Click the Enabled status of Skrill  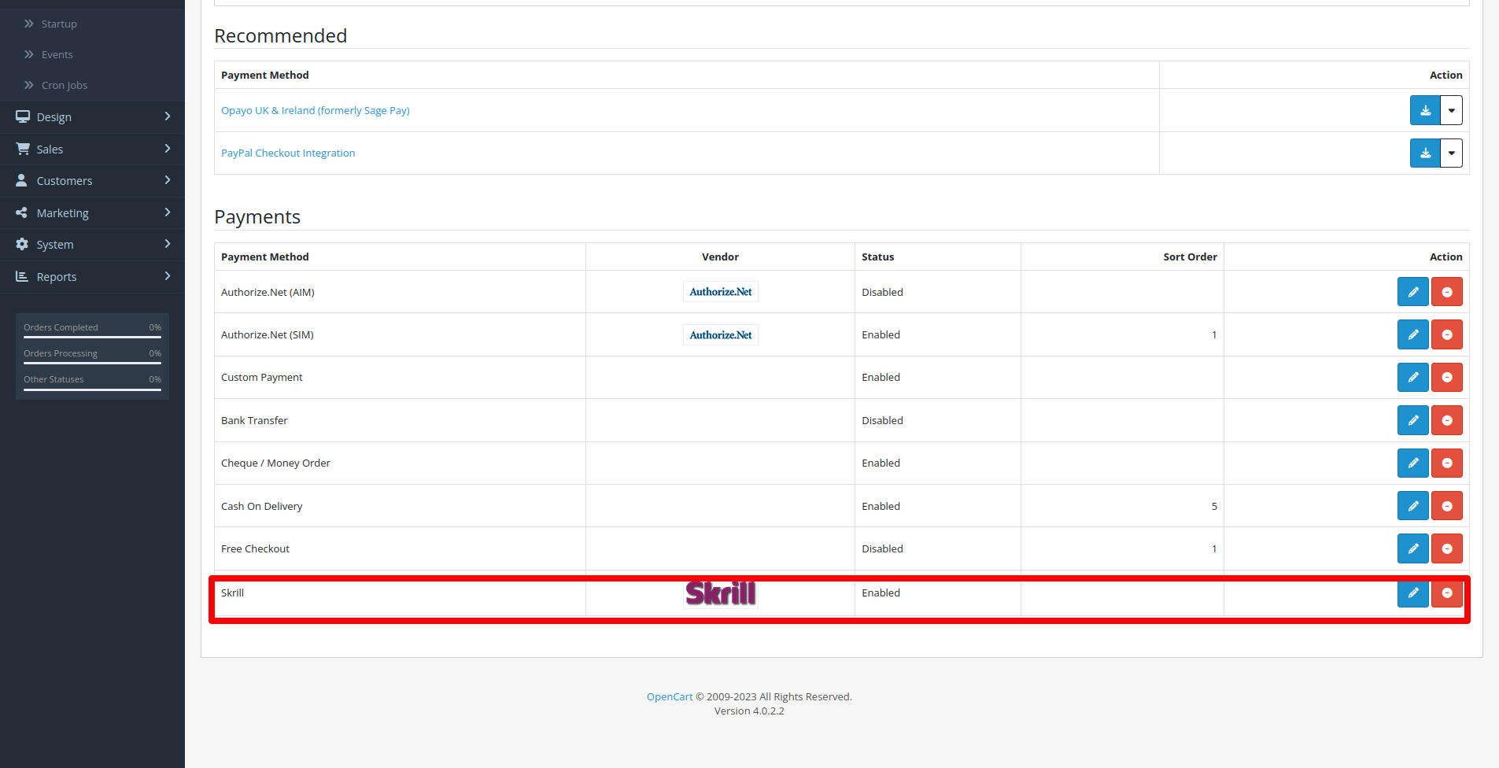881,593
